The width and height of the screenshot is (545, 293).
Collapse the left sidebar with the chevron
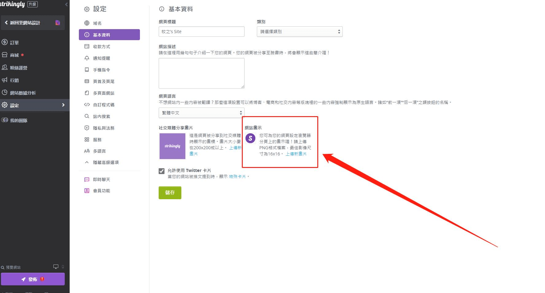coord(66,4)
